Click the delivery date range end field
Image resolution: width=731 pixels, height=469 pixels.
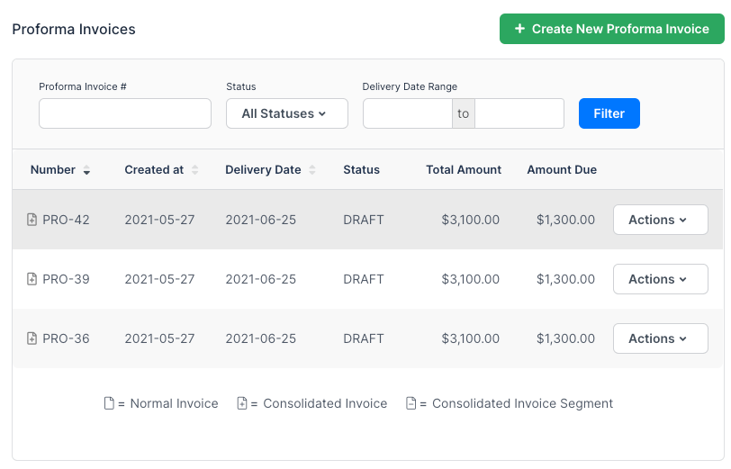point(519,113)
